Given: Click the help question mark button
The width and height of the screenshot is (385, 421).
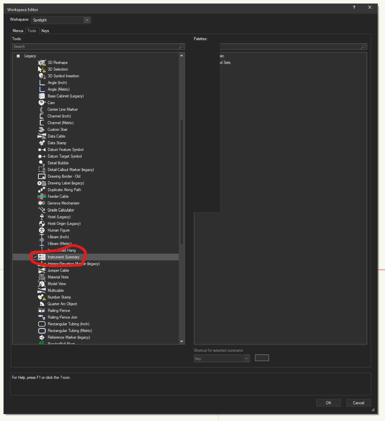Looking at the screenshot, I should [354, 7].
